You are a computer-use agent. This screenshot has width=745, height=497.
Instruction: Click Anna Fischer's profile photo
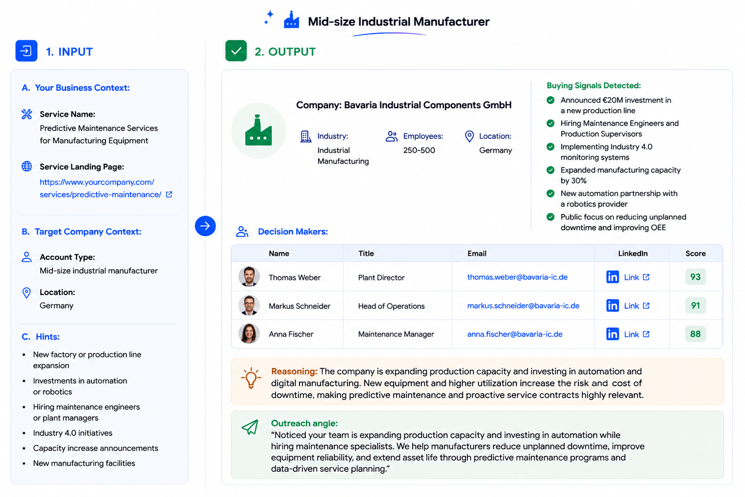tap(249, 333)
